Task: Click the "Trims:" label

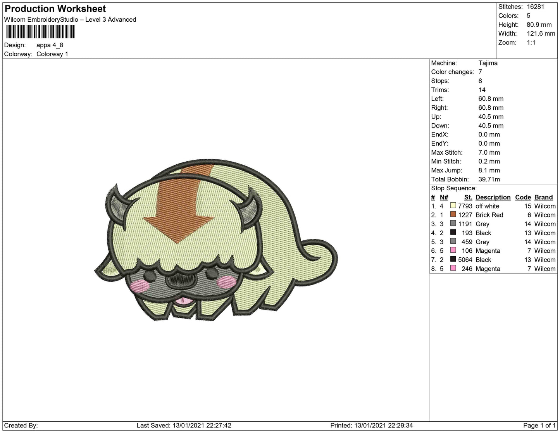Action: [440, 90]
